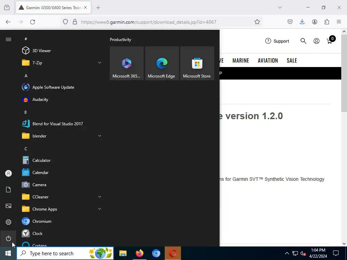This screenshot has height=260, width=347.
Task: Open the AVIATION menu on Garmin
Action: coord(268,60)
